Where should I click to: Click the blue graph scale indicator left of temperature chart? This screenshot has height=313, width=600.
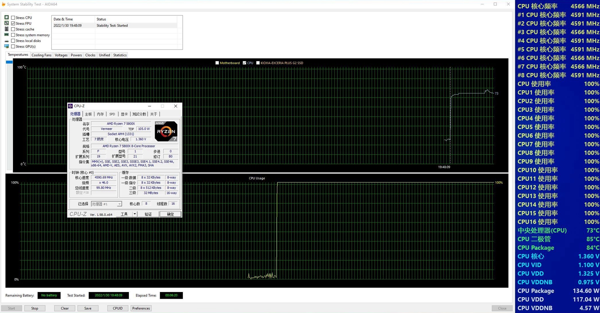(x=9, y=62)
